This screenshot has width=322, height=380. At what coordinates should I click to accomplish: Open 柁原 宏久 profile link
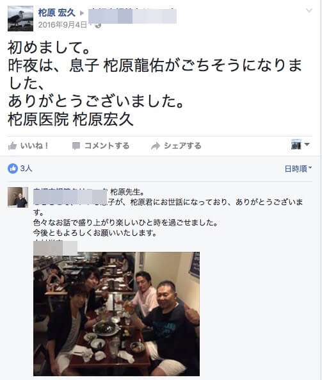56,13
